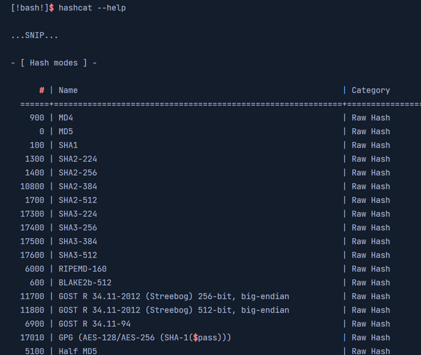Click mode number '11800'
Viewport: 421px width, 355px height.
(x=32, y=310)
